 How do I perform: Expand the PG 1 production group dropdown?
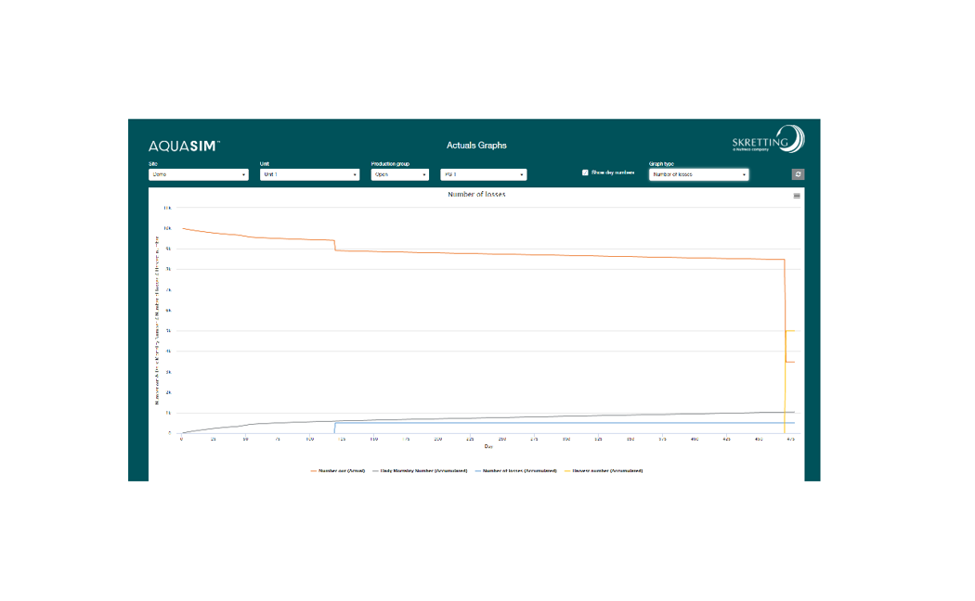[483, 174]
